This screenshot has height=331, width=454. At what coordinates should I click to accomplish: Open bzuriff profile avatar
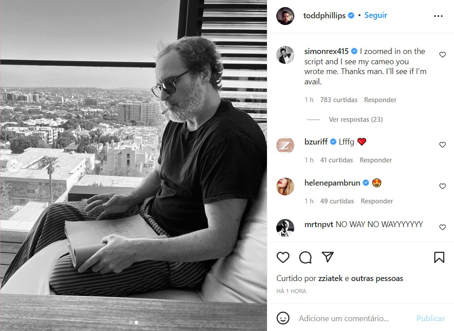click(285, 145)
